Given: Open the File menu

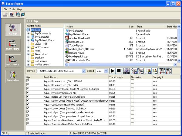Looking at the screenshot, I should [5, 9].
